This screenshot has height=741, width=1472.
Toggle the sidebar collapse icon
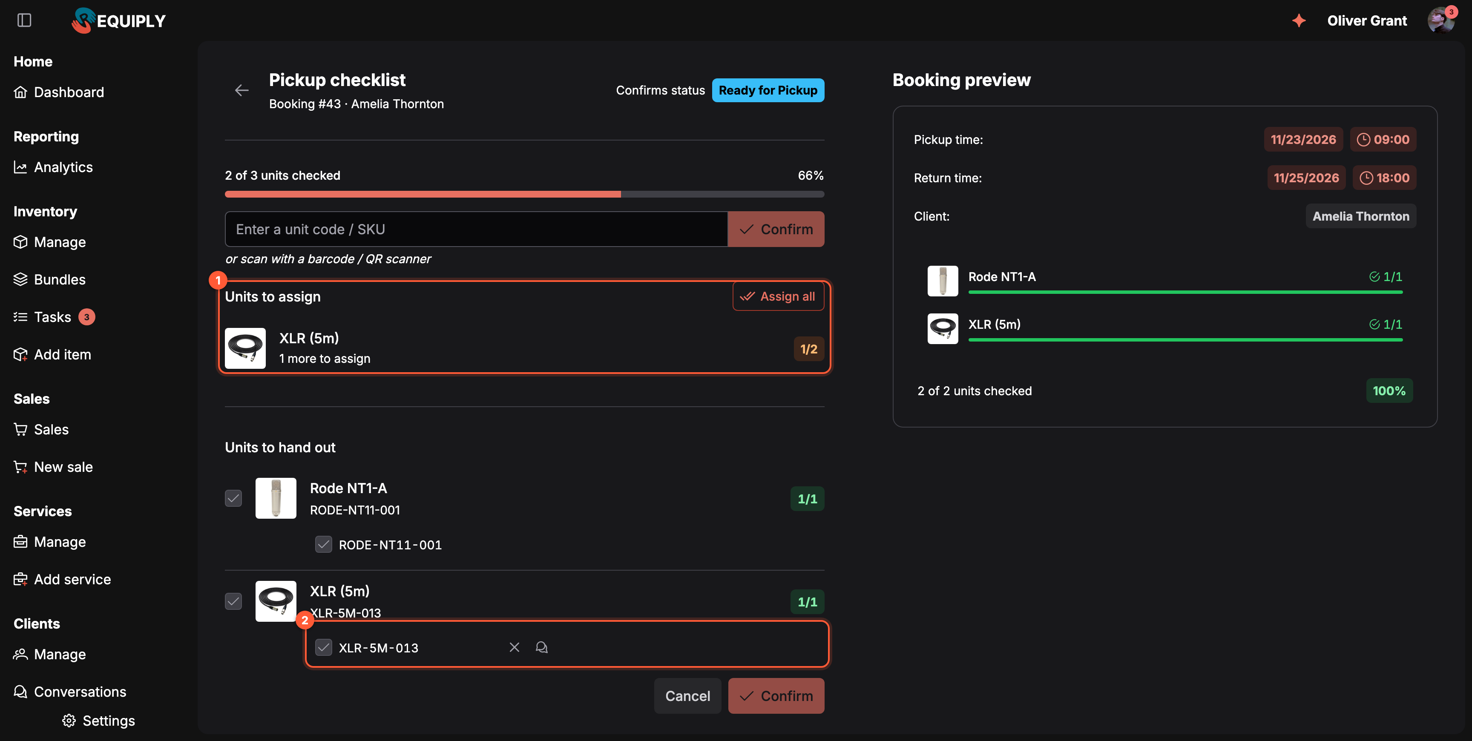click(x=24, y=20)
